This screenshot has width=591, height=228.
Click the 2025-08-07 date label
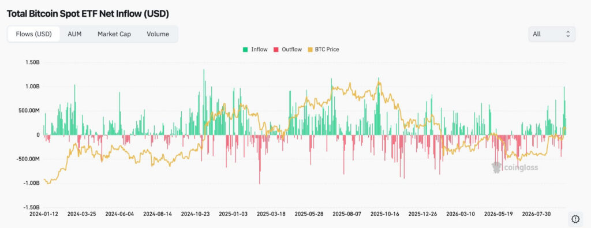pos(347,214)
